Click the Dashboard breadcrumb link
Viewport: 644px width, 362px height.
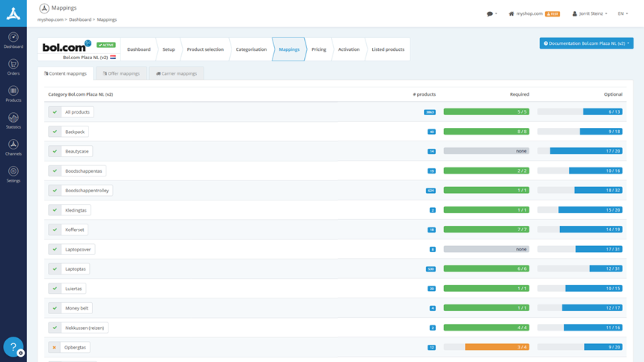point(80,19)
